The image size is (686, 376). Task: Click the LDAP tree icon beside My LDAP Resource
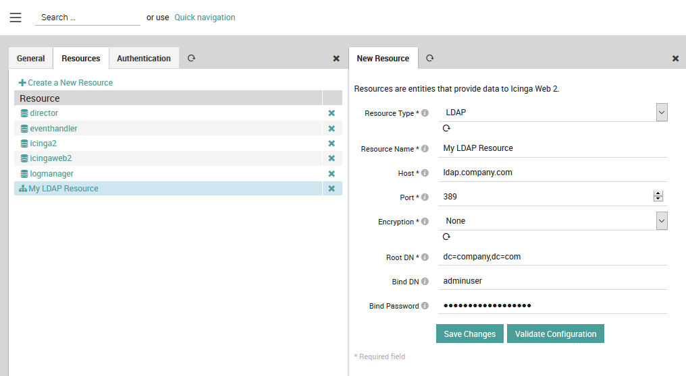click(23, 189)
